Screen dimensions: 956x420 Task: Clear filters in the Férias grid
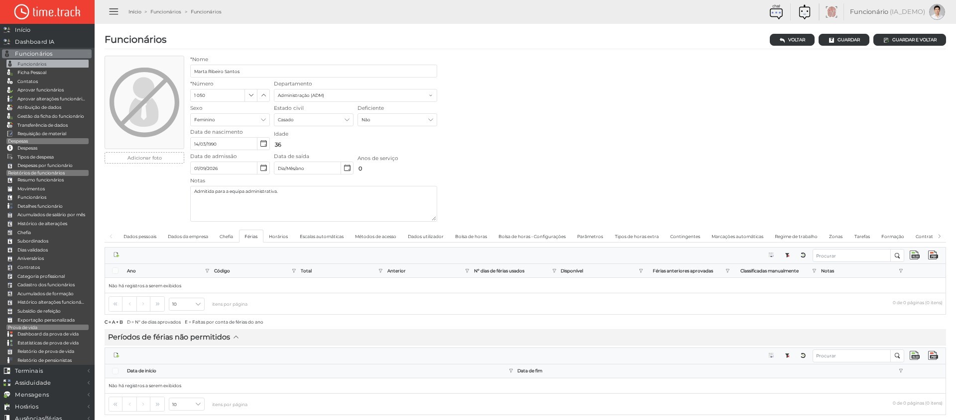[787, 255]
